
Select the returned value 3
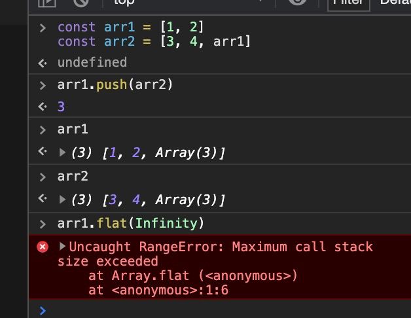click(x=61, y=107)
